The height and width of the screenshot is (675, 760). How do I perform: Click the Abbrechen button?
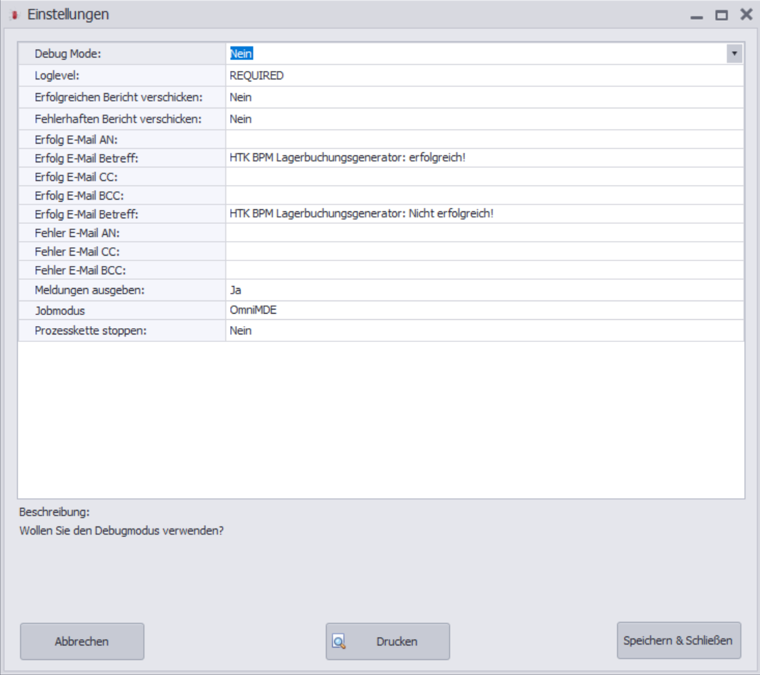[x=82, y=641]
